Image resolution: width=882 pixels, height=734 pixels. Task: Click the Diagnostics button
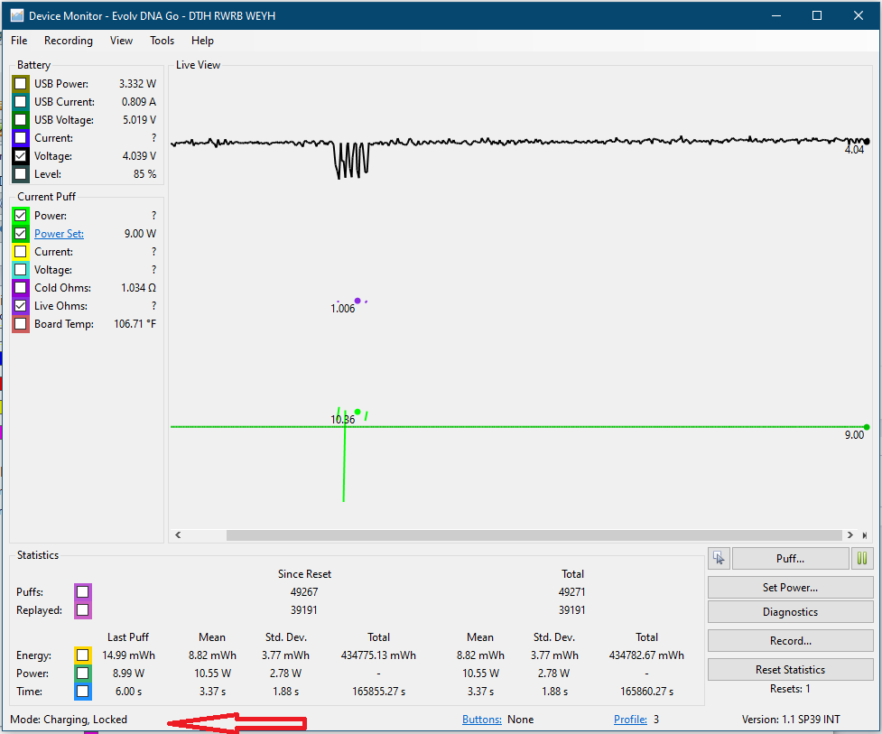(x=790, y=612)
